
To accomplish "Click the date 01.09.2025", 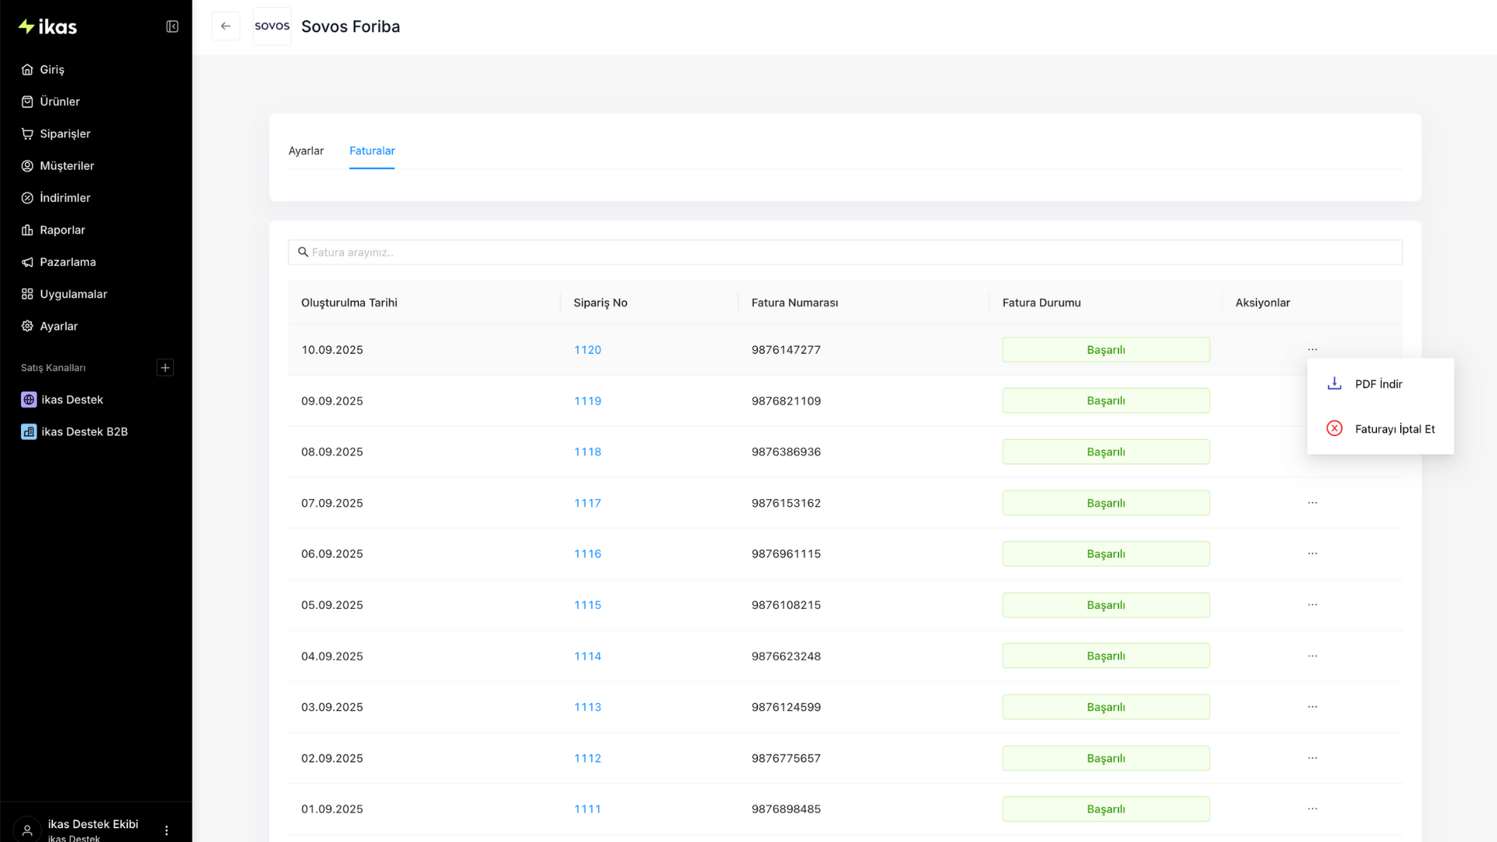I will pyautogui.click(x=332, y=809).
